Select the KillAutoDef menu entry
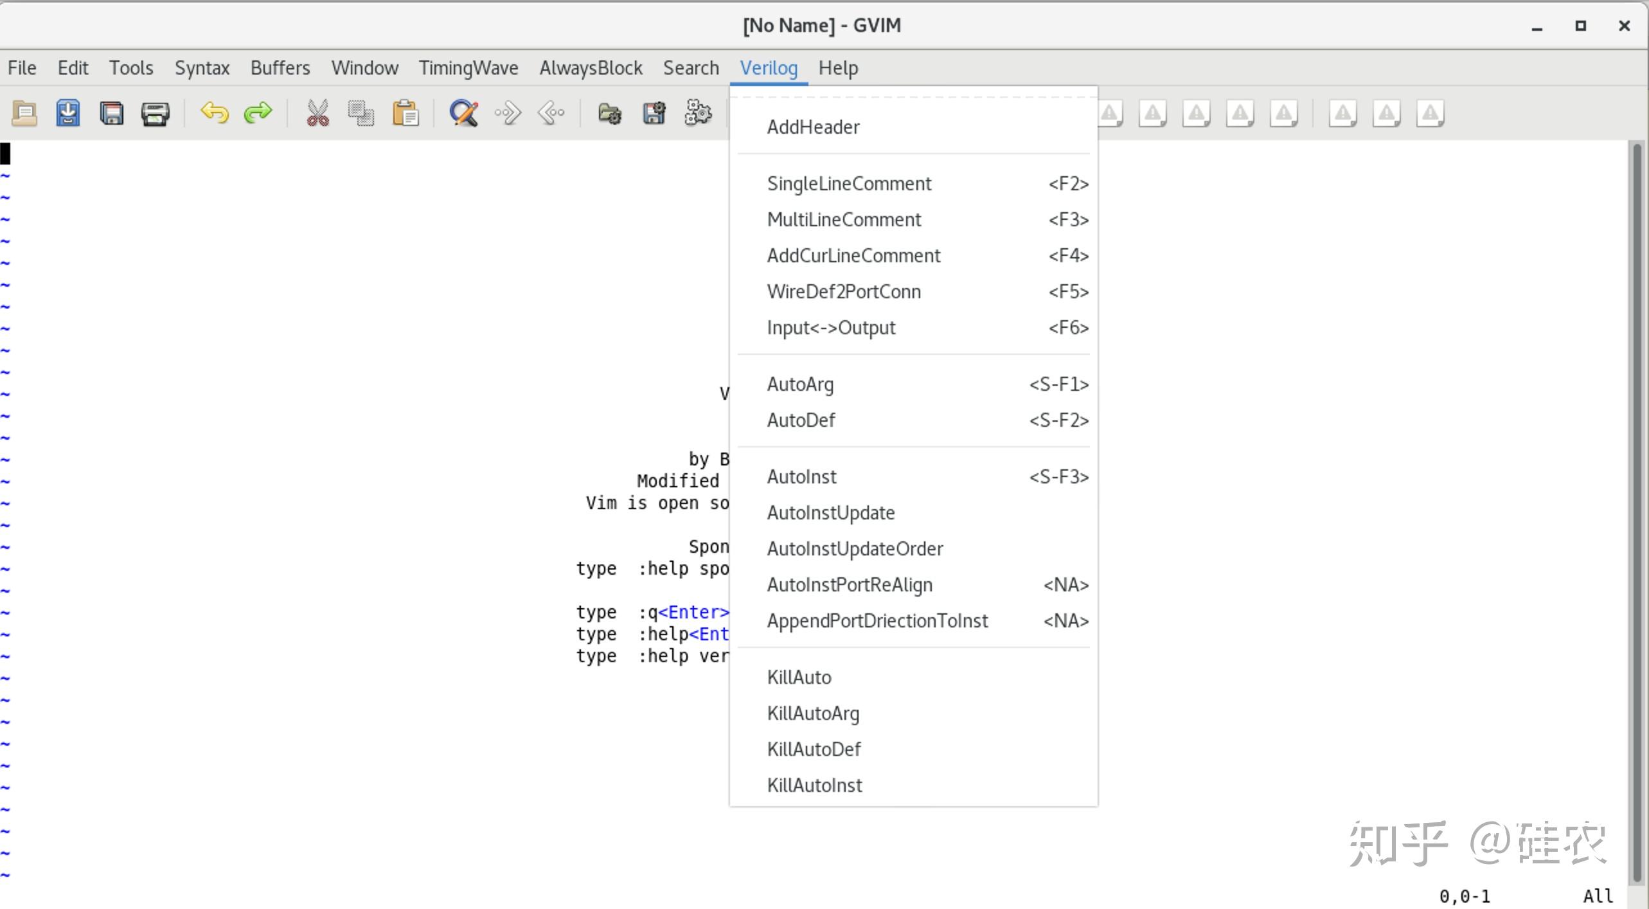 (x=814, y=750)
